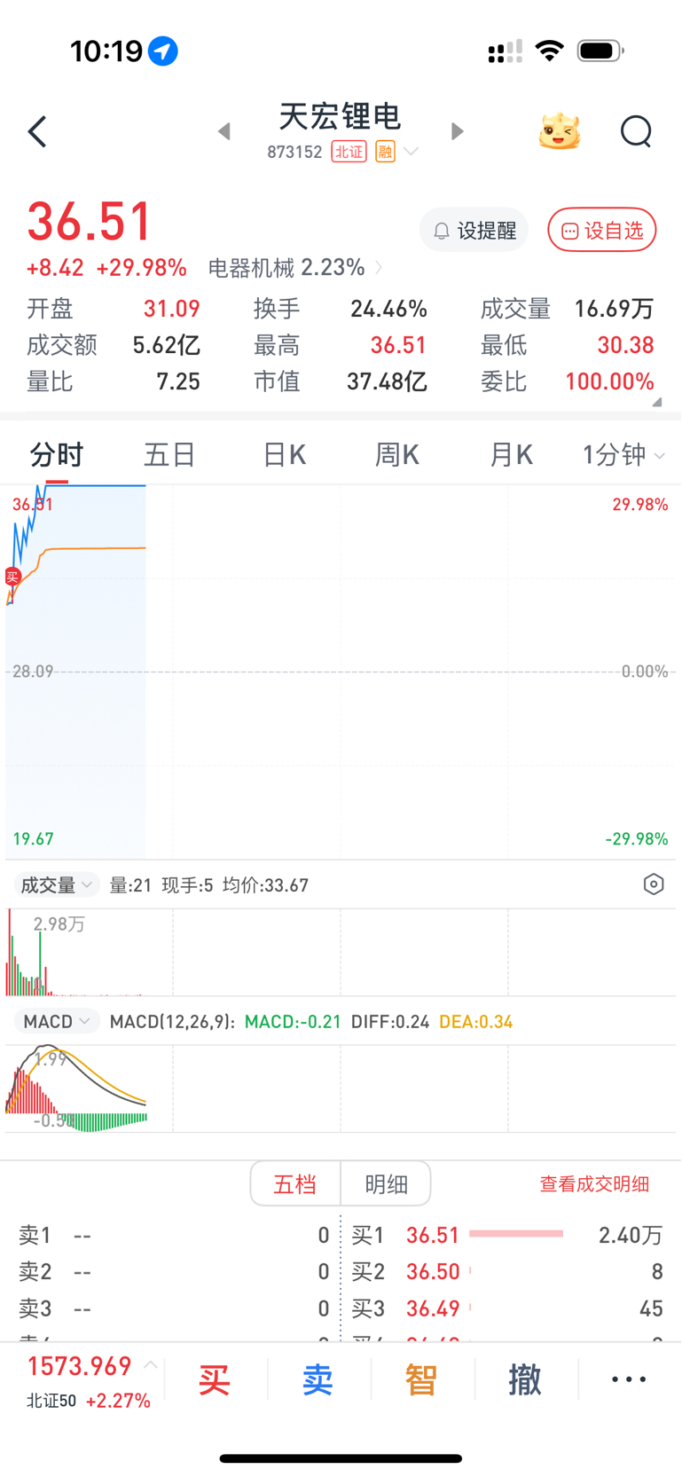Open the MACD indicator dropdown
The height and width of the screenshot is (1477, 682).
pyautogui.click(x=56, y=1021)
